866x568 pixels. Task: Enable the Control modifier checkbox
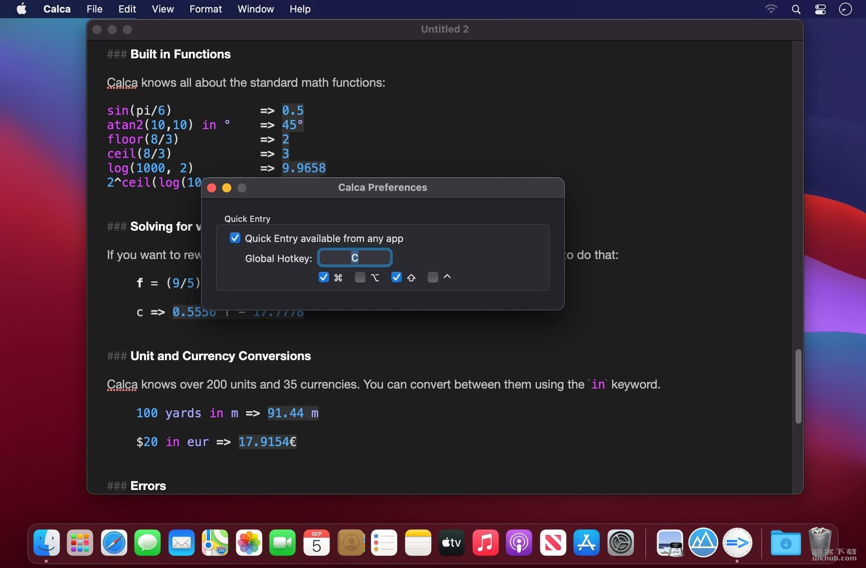pos(433,277)
